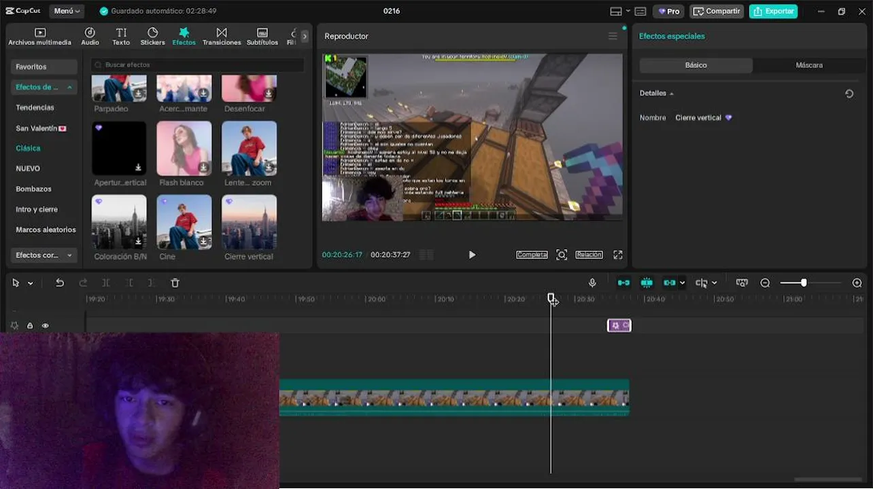This screenshot has width=873, height=489.
Task: Open the Texto tab
Action: click(121, 37)
